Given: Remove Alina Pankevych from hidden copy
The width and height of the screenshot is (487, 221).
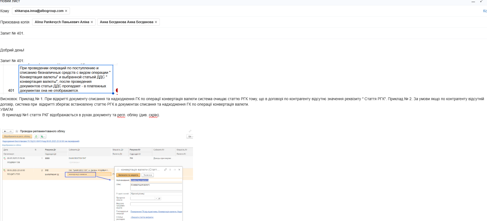Looking at the screenshot, I should click(92, 22).
